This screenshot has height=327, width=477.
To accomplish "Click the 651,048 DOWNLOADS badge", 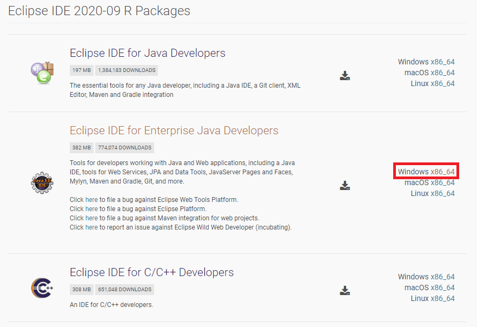I will pyautogui.click(x=125, y=290).
